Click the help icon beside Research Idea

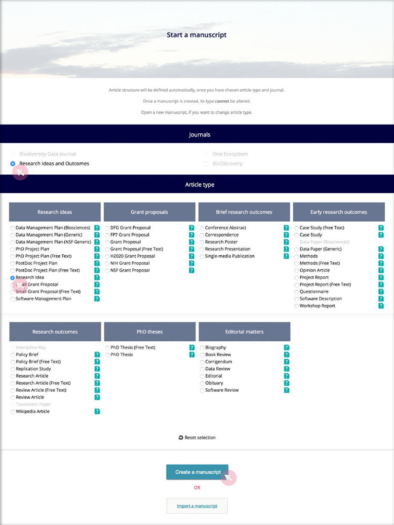pyautogui.click(x=97, y=277)
